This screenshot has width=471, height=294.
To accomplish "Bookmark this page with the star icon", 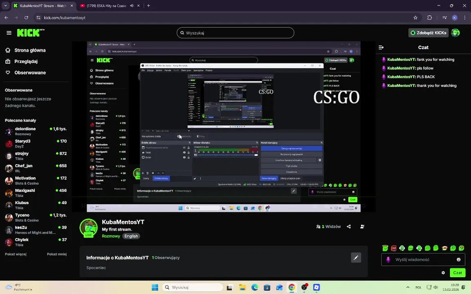I will [415, 18].
